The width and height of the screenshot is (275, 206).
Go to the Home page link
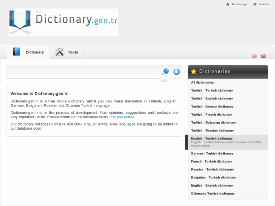click(239, 4)
